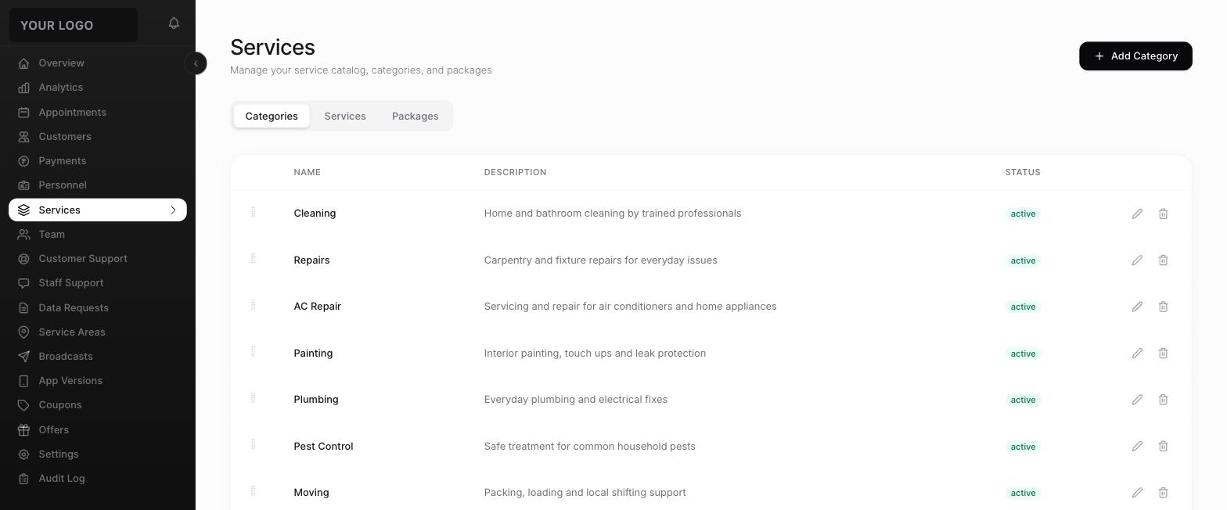The height and width of the screenshot is (510, 1227).
Task: Open the Offers page
Action: [x=98, y=429]
